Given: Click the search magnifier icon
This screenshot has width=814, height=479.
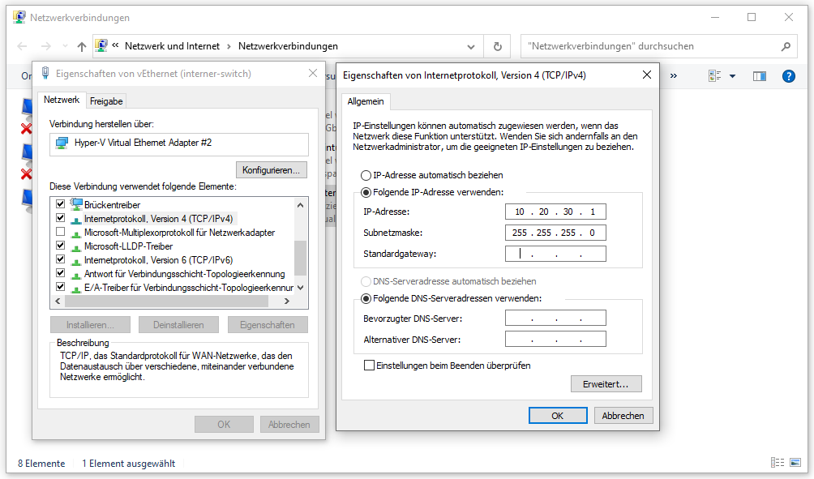Looking at the screenshot, I should pyautogui.click(x=786, y=46).
